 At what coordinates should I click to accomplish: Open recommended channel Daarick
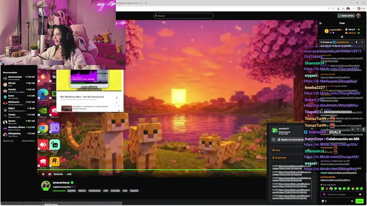click(x=19, y=90)
